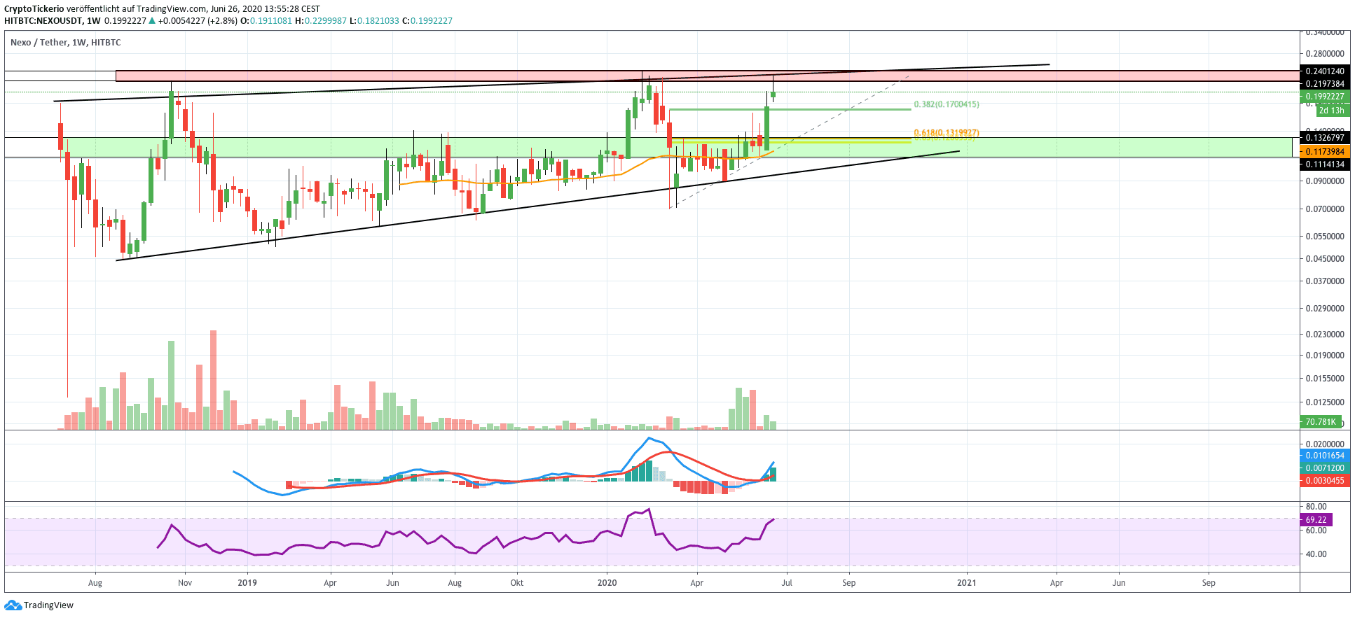Click the 2021 label on time axis
1355x618 pixels.
967,583
